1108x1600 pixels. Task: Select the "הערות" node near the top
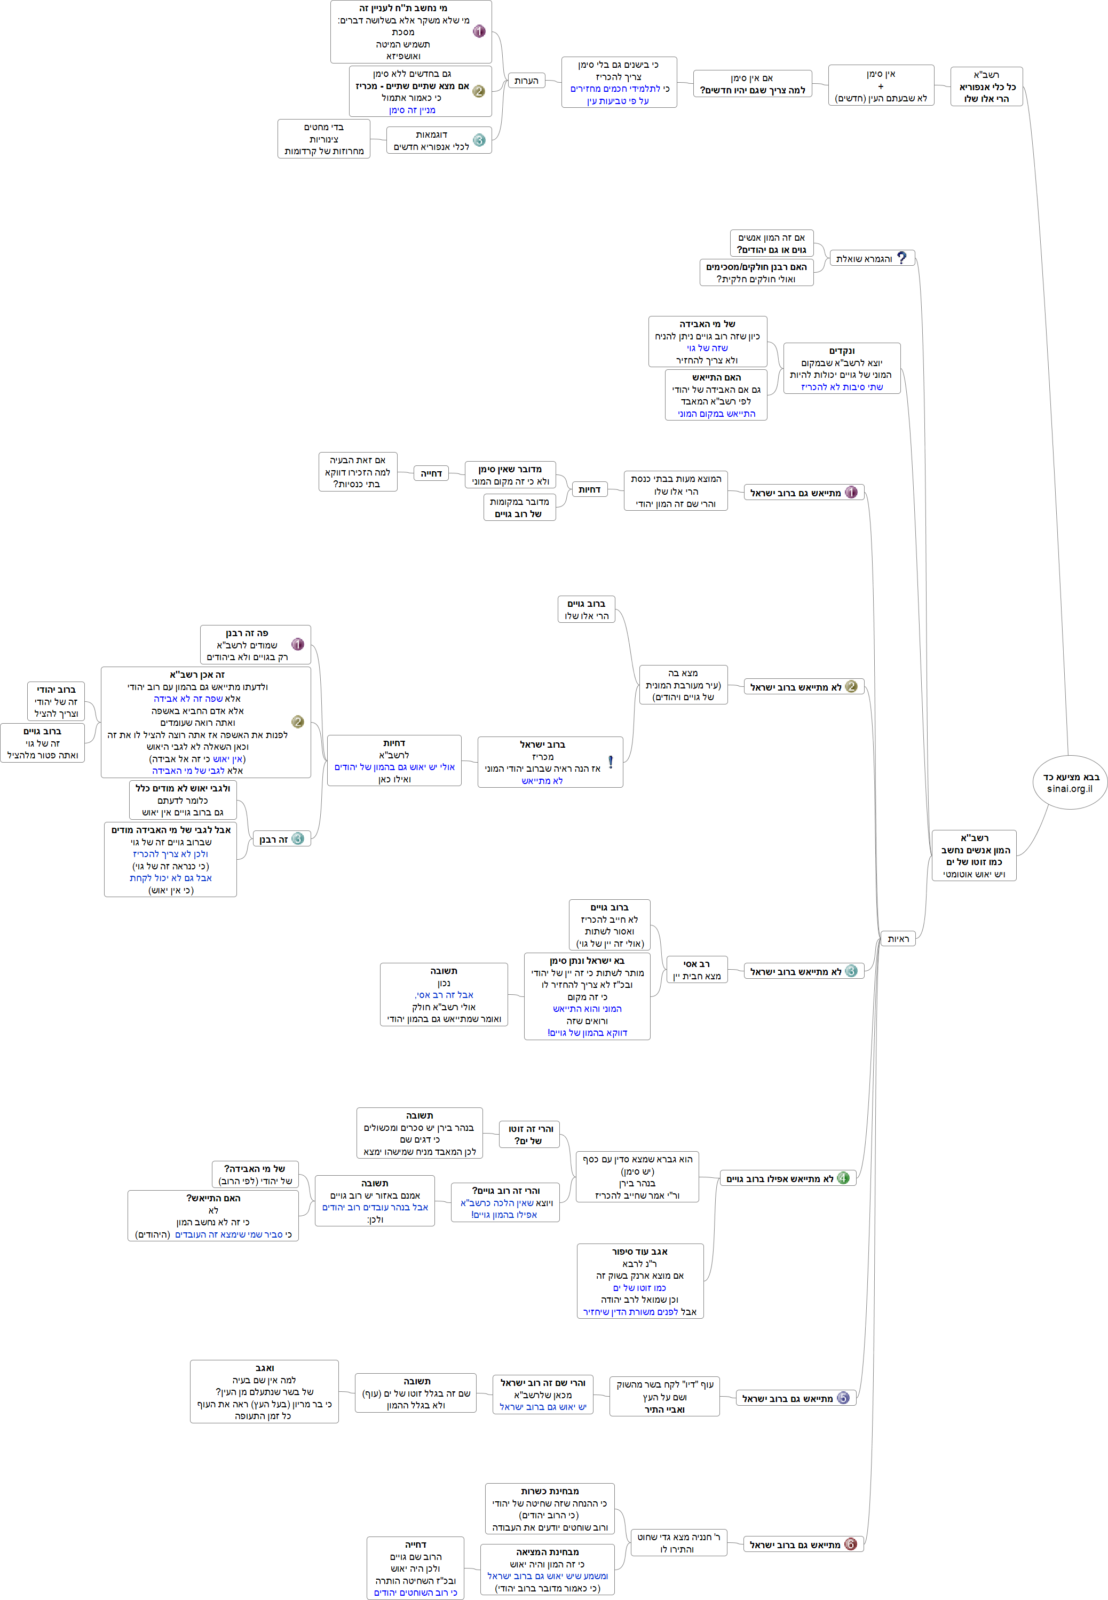tap(526, 81)
